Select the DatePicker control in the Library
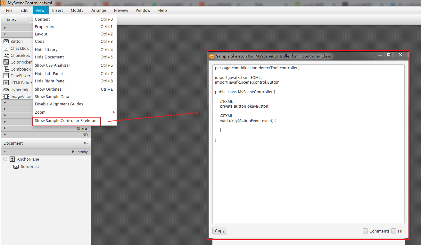The height and width of the screenshot is (245, 421). tap(16, 76)
